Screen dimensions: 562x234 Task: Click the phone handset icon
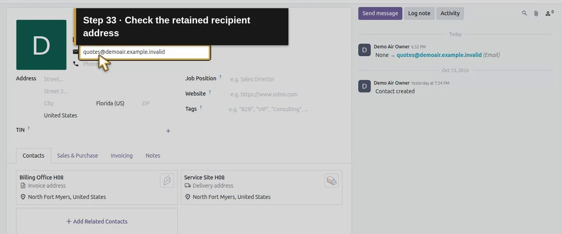coord(76,64)
